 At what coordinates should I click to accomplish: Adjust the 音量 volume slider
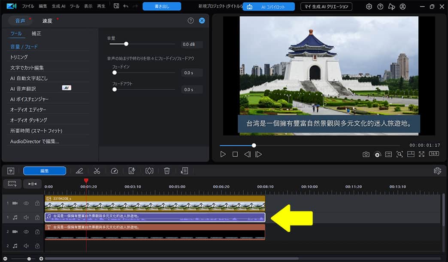click(126, 43)
